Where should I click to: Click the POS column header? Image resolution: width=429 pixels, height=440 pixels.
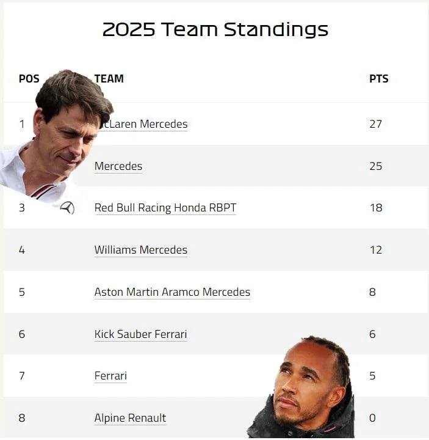pos(29,79)
